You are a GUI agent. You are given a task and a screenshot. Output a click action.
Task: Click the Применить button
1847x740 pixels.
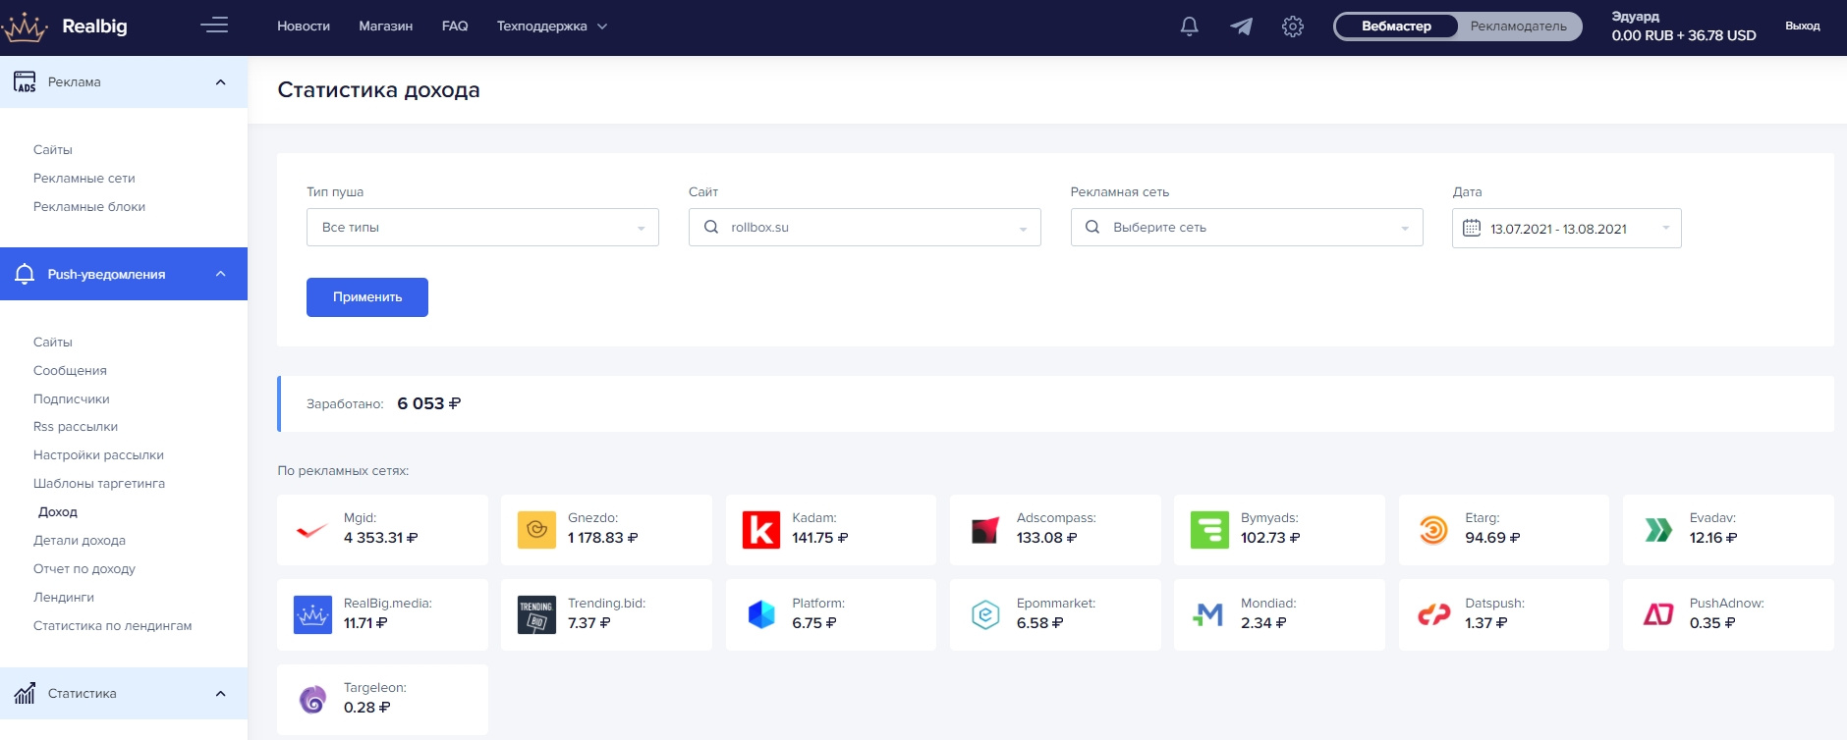pos(367,297)
